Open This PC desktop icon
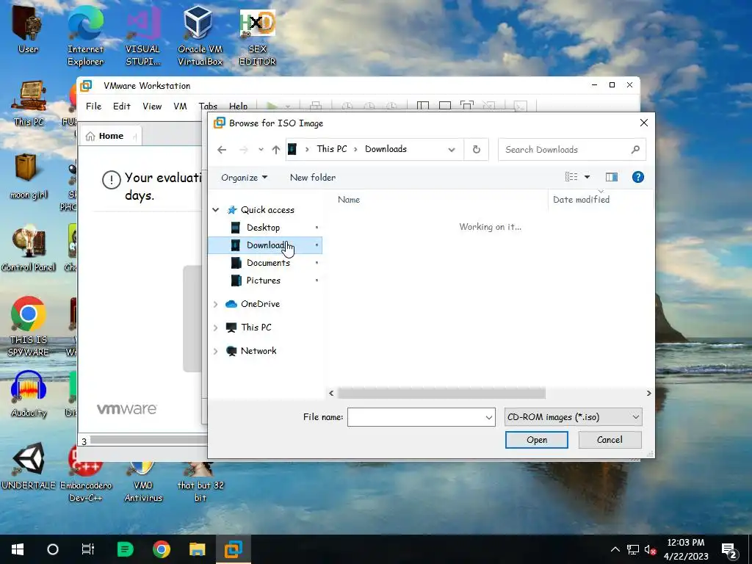 pos(29,103)
